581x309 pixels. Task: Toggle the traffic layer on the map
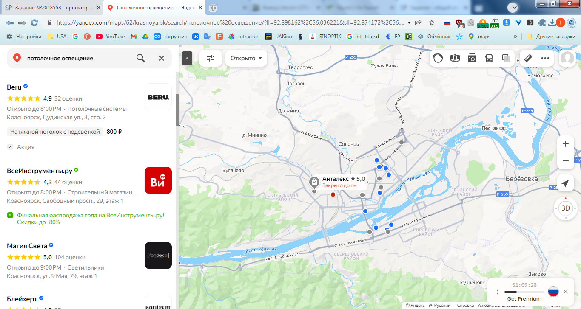click(438, 58)
